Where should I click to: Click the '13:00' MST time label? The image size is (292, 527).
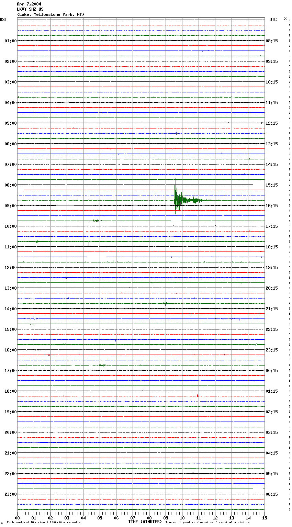point(11,288)
